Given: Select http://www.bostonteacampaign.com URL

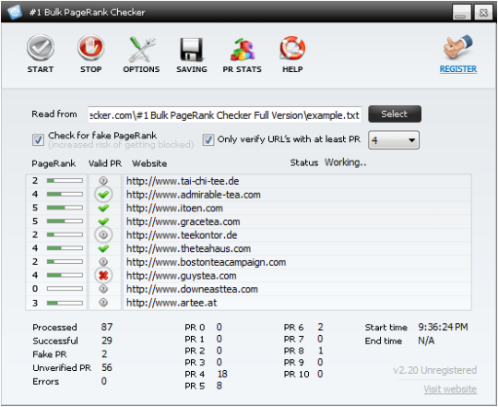Looking at the screenshot, I should coord(207,262).
